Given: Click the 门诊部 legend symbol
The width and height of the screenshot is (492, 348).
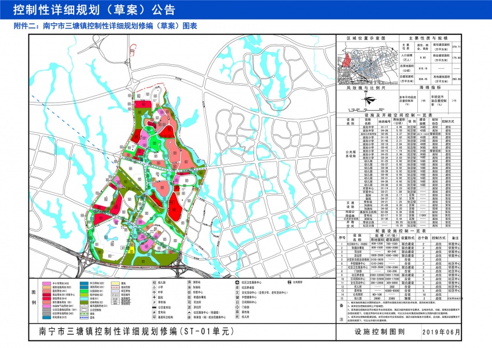Looking at the screenshot, I should coord(237,307).
